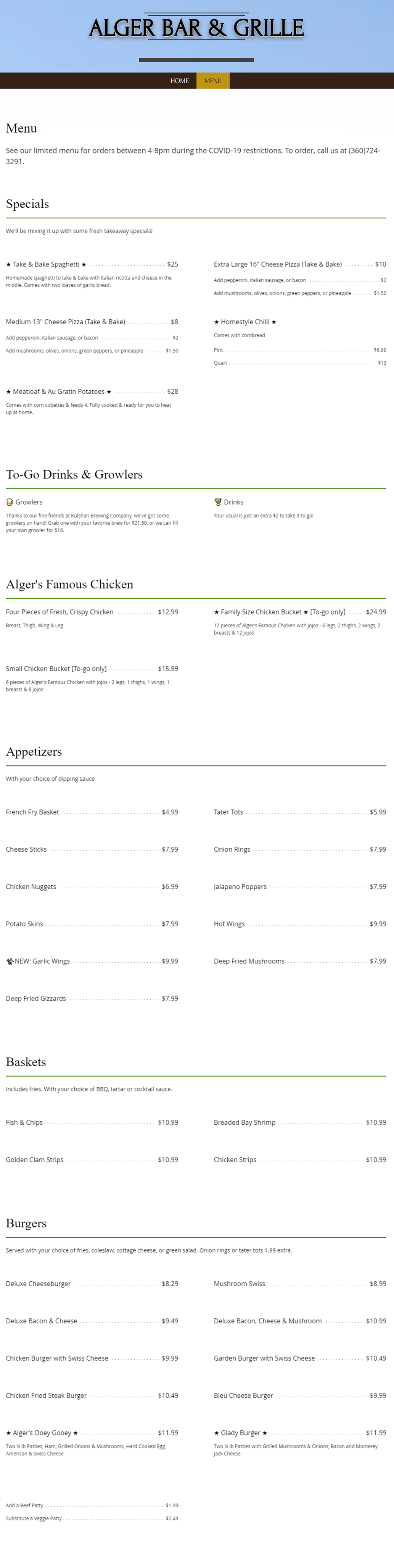Click the Growlers beer mug icon

[x=10, y=502]
